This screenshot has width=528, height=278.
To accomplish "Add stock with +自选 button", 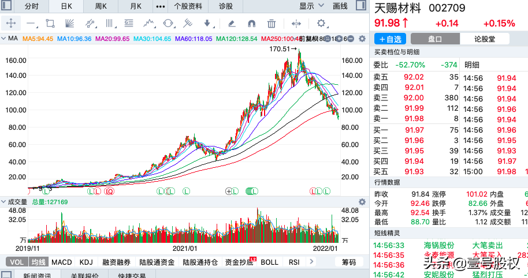I will click(x=391, y=39).
